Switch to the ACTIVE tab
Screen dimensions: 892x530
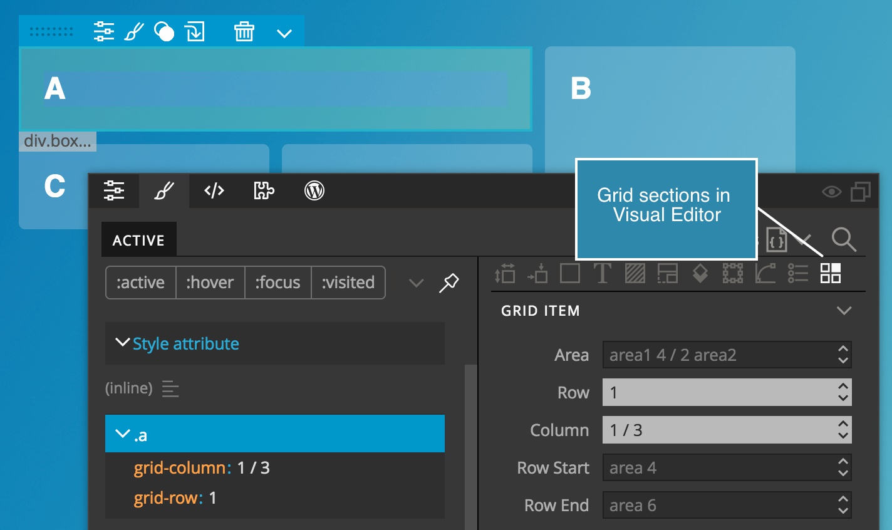[138, 240]
